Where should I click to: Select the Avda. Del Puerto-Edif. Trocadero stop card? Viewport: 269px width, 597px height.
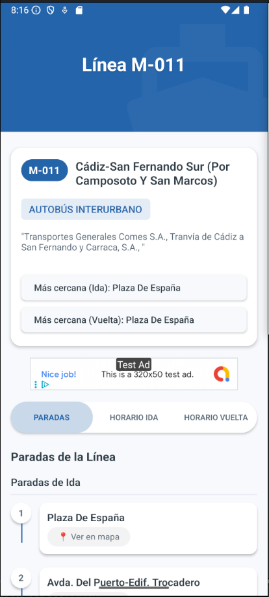[148, 582]
